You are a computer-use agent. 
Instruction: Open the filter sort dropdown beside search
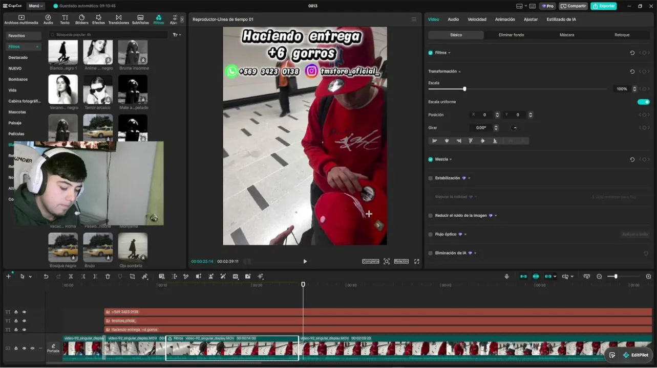coord(177,35)
